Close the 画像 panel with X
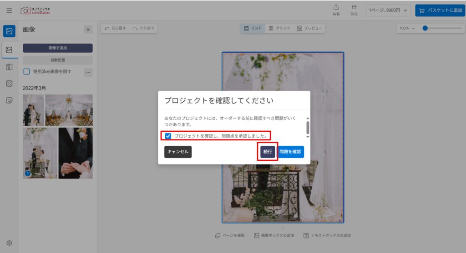 coord(88,30)
